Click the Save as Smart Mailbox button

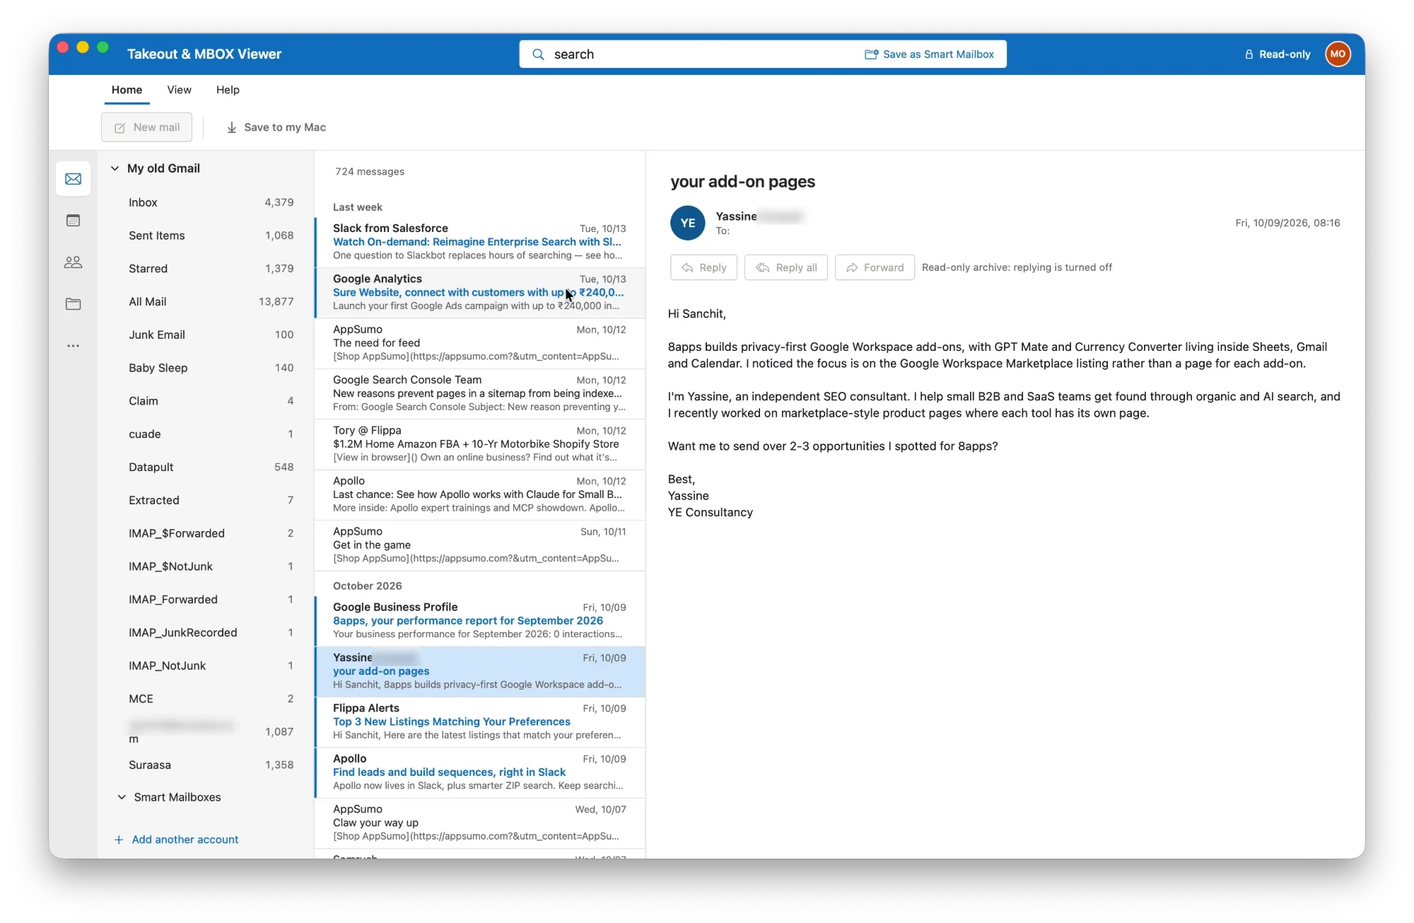[x=929, y=54]
